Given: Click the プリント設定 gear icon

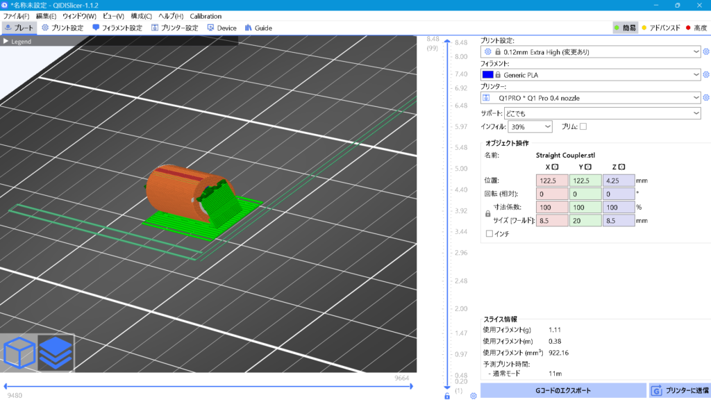Looking at the screenshot, I should coord(45,28).
